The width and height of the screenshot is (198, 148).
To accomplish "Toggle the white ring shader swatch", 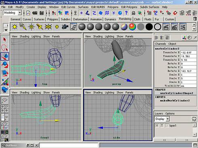I will tap(158, 27).
